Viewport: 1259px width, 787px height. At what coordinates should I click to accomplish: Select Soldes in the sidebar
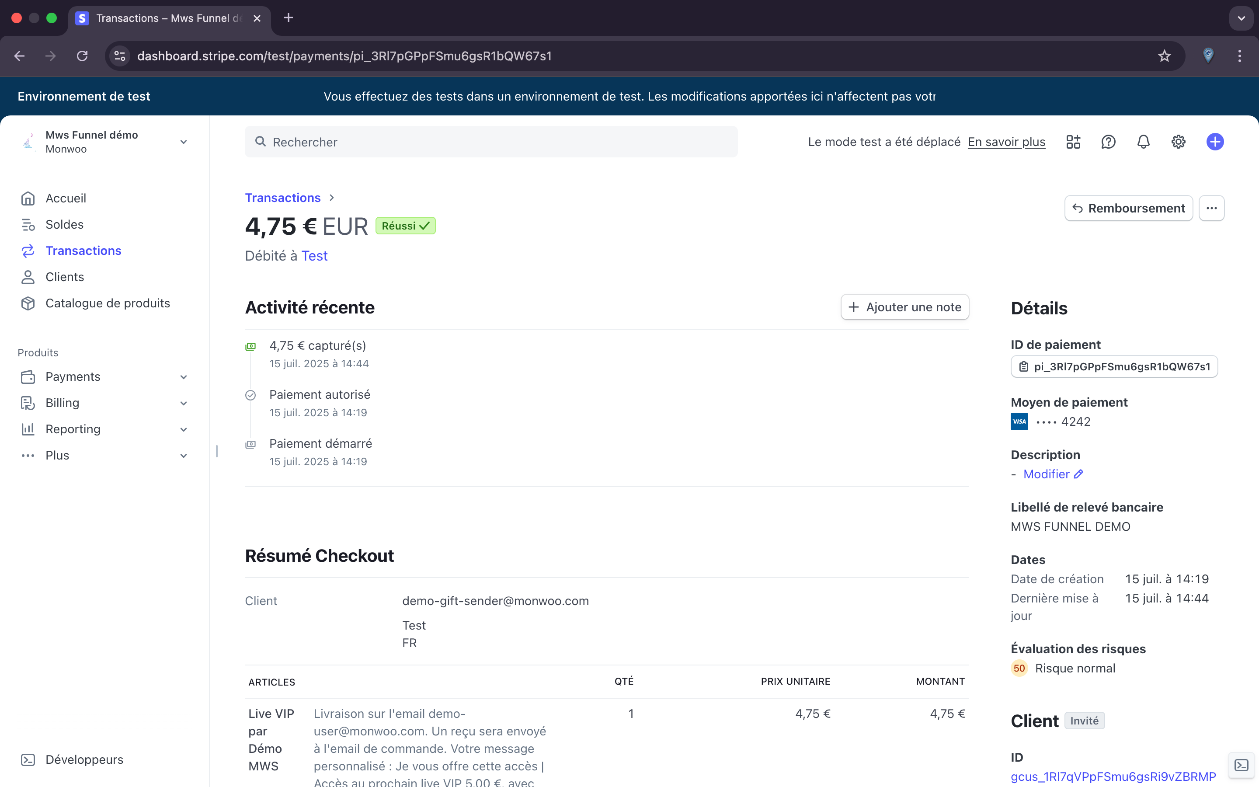64,224
